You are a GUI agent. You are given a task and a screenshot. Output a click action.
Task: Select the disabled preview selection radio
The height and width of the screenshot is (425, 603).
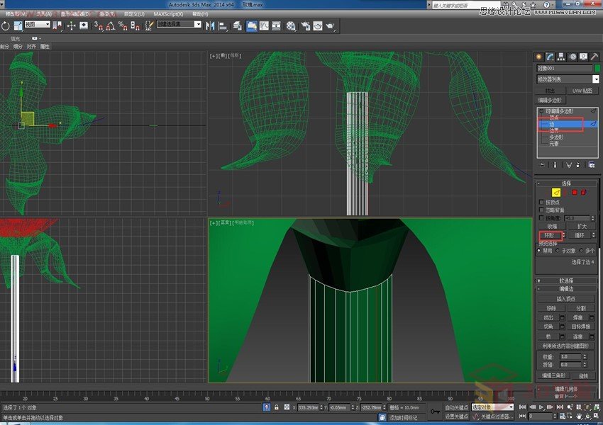click(538, 250)
